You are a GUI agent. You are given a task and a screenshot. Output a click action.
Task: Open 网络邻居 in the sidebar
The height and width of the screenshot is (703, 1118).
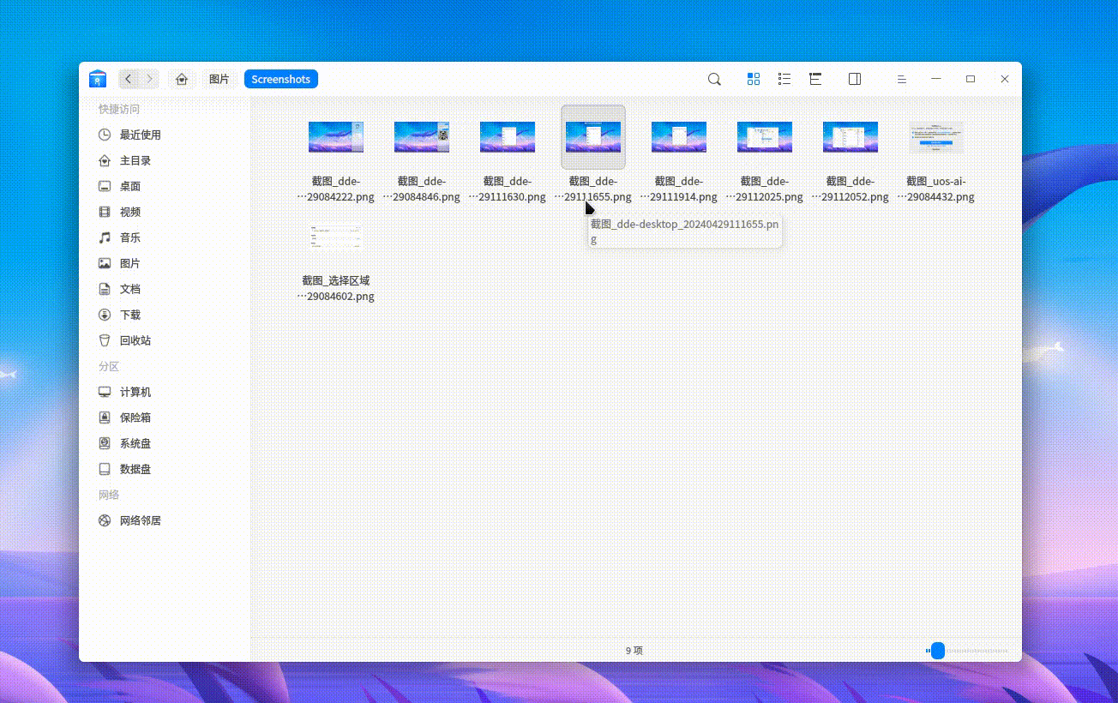pyautogui.click(x=165, y=520)
